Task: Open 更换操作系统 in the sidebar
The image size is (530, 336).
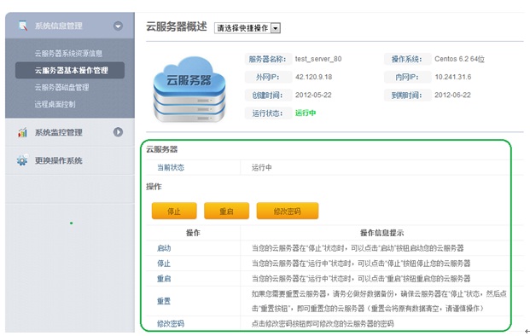Action: click(x=59, y=160)
